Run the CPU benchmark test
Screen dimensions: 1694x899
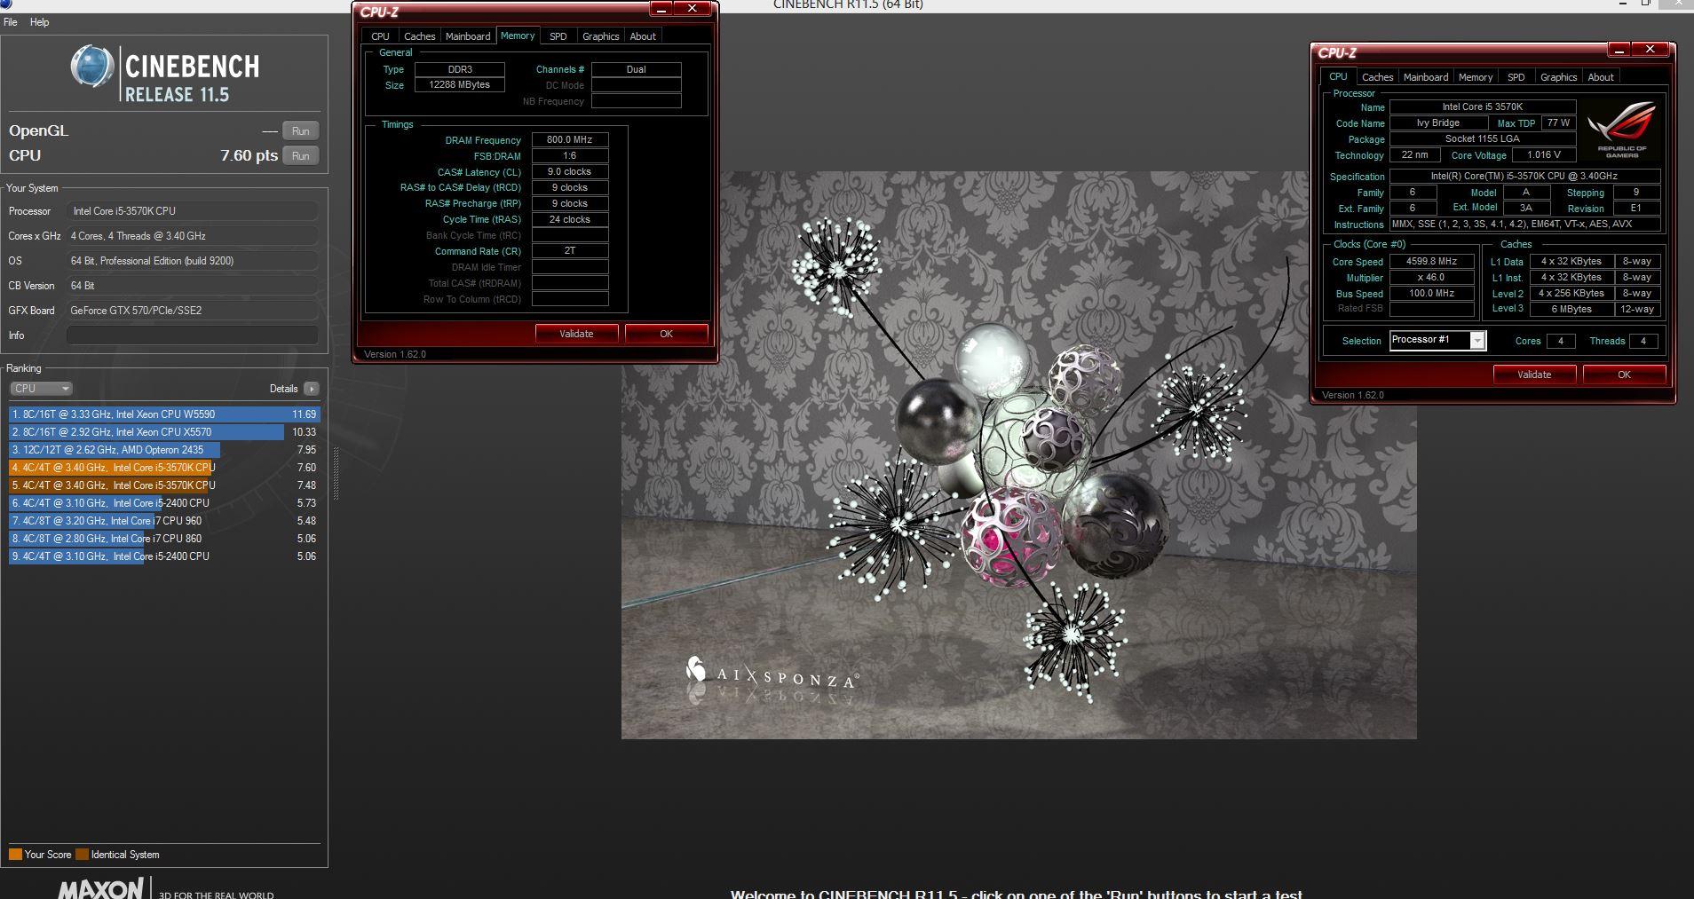click(301, 156)
